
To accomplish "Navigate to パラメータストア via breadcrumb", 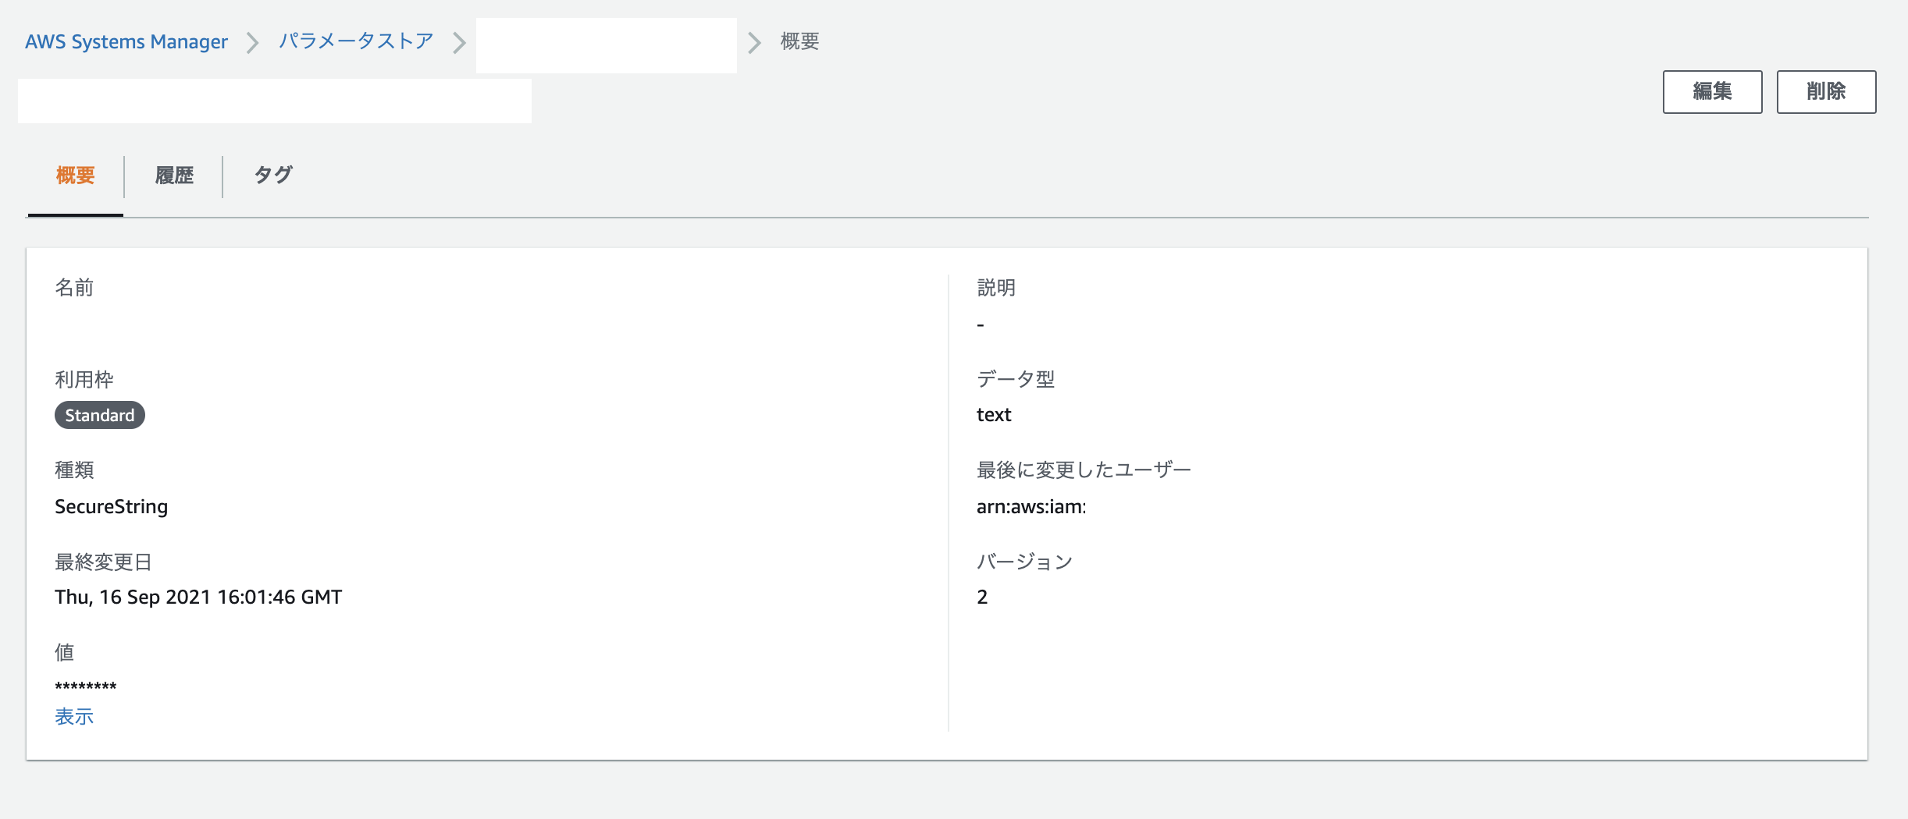I will point(355,42).
